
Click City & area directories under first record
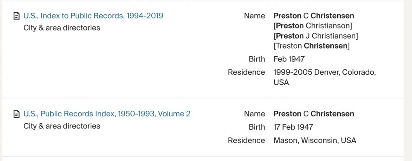[x=62, y=28]
